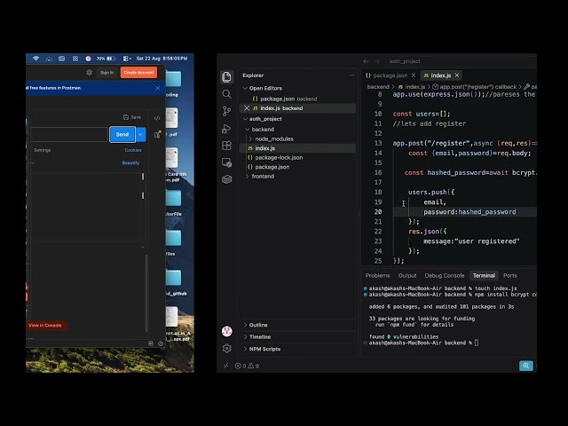Close the index.js editor tab
Viewport: 568px width, 426px height.
click(457, 75)
